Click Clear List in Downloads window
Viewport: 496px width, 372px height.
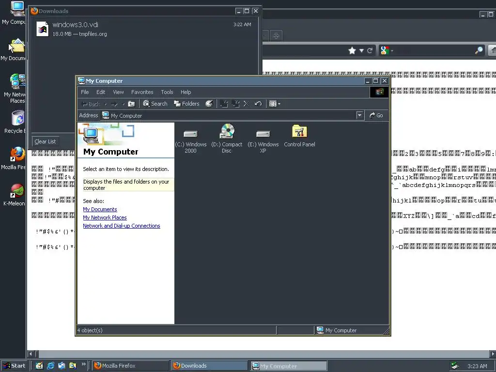point(45,141)
